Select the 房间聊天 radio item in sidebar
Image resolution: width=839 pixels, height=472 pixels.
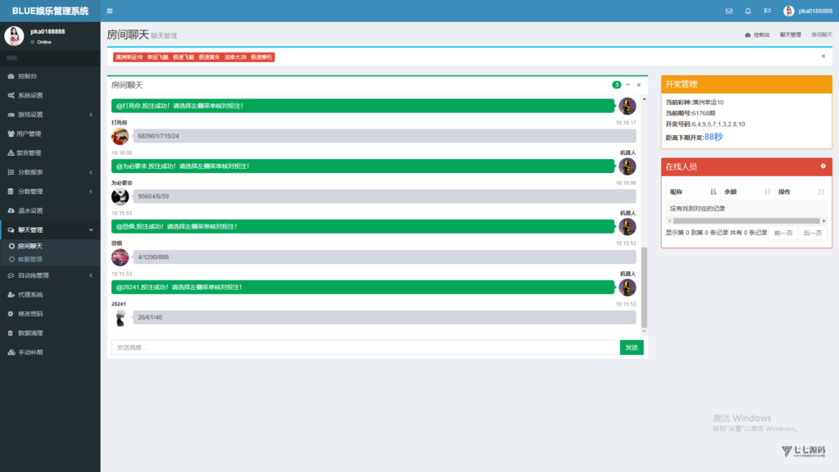(29, 246)
